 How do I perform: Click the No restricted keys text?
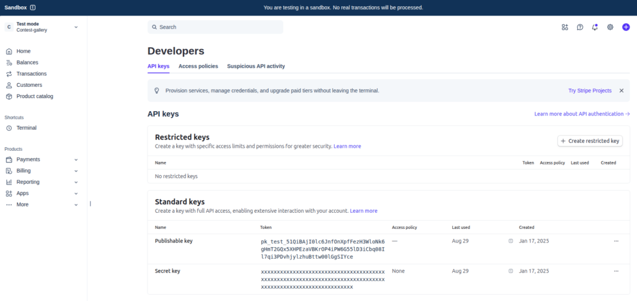pyautogui.click(x=176, y=177)
